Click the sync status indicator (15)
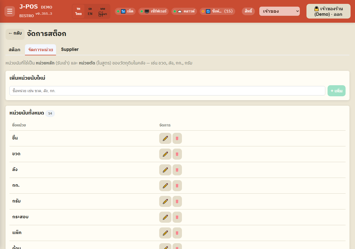 (217, 11)
